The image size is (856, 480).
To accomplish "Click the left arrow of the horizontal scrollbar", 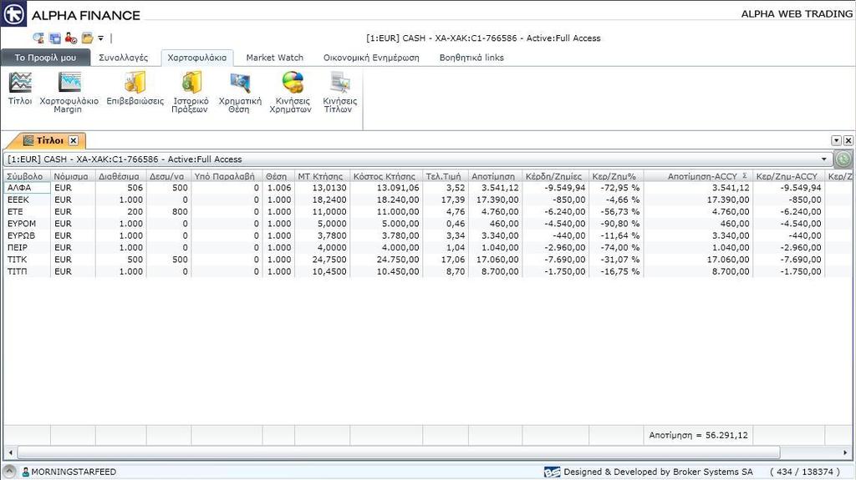I will click(10, 452).
